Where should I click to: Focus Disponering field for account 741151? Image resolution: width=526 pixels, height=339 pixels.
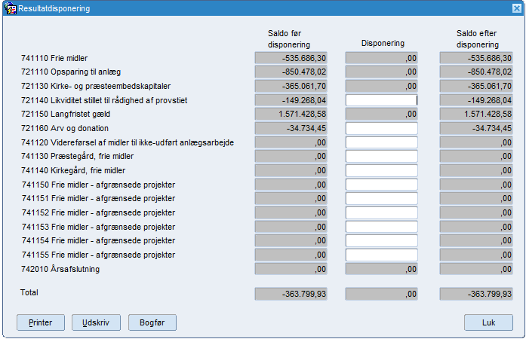click(382, 199)
